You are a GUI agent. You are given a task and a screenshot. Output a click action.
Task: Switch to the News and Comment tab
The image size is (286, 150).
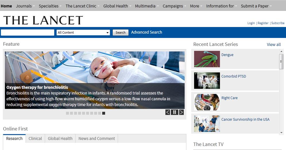point(97,139)
